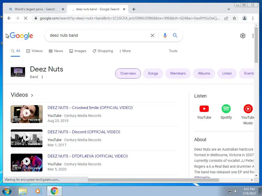Expand the tab search dropdown arrow

229,9
